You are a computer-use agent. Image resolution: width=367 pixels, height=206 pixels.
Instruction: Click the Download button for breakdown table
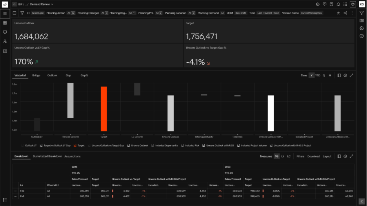coord(313,156)
